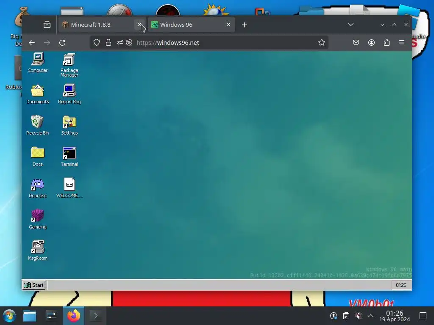Open the WELCOME markdown file icon
The width and height of the screenshot is (434, 325).
pyautogui.click(x=69, y=188)
